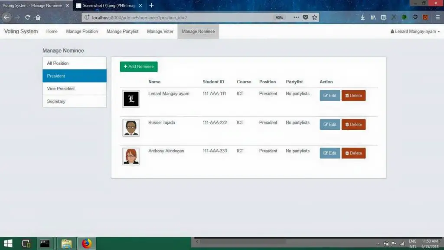Screen dimensions: 444x250
Task: Open the page actions ellipsis menu
Action: tap(296, 17)
